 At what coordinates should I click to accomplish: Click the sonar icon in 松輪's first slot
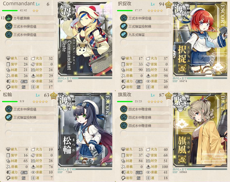tap(9, 109)
